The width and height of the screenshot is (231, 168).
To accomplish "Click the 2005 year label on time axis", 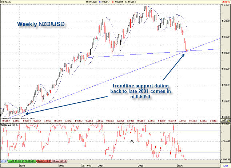I will coord(141,166).
